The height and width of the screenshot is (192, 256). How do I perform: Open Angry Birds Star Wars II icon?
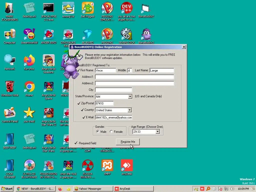pos(48,116)
